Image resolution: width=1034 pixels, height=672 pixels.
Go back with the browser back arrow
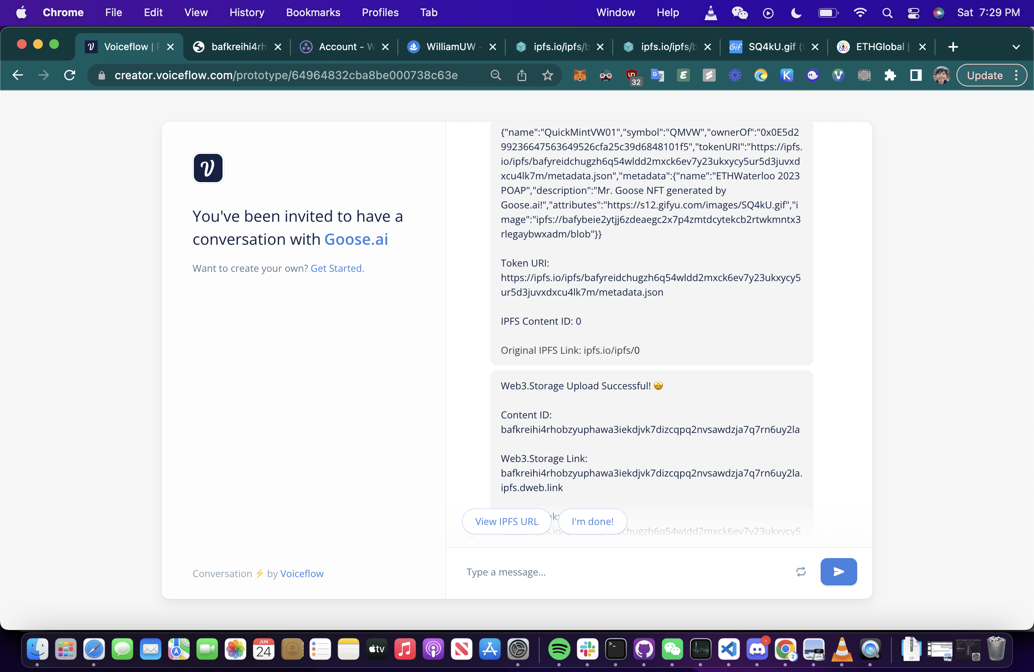pos(18,75)
